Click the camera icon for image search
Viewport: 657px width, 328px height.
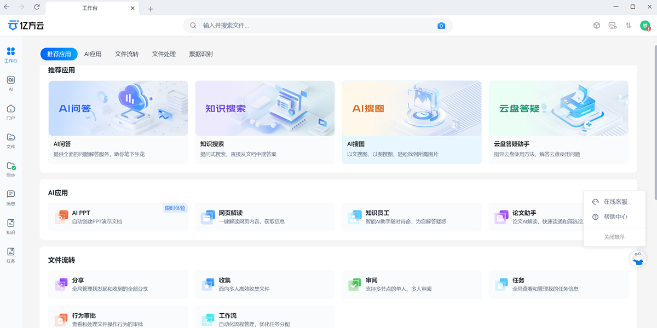coord(441,25)
